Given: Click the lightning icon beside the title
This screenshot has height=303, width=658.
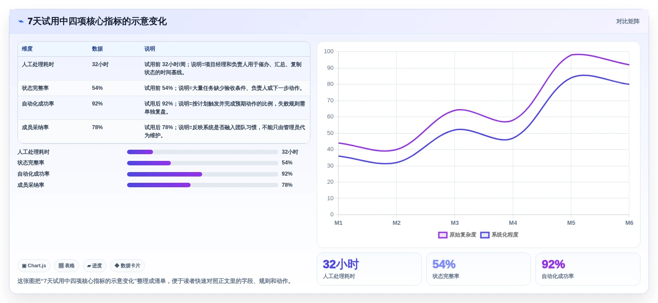Looking at the screenshot, I should (x=21, y=21).
